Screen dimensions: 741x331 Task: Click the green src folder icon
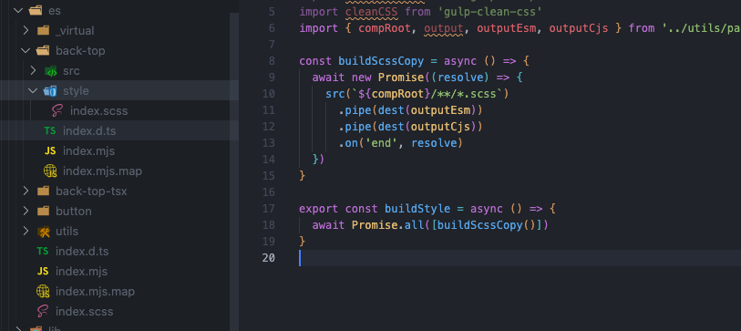50,71
